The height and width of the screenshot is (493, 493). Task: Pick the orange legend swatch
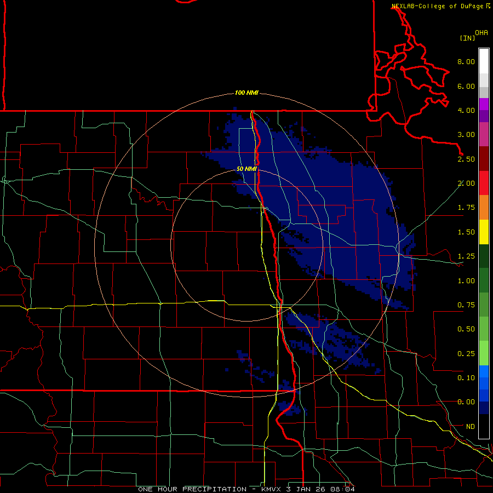pyautogui.click(x=484, y=208)
